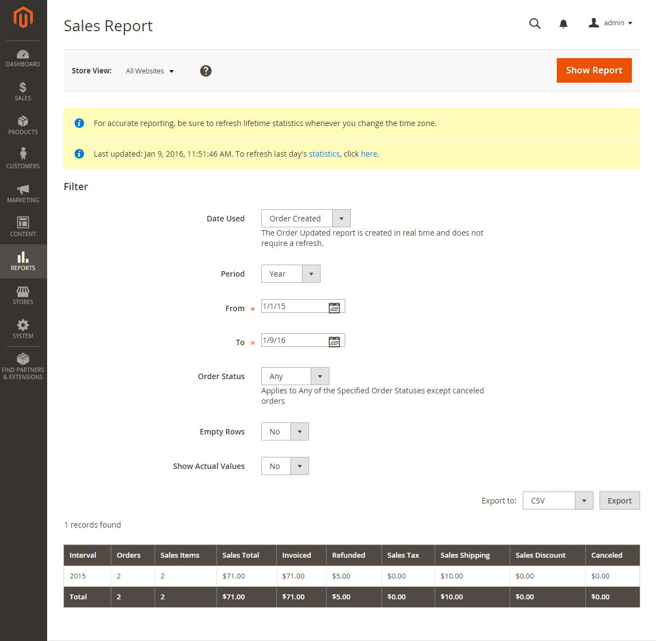Expand the Period dropdown
The height and width of the screenshot is (641, 656).
coord(311,273)
